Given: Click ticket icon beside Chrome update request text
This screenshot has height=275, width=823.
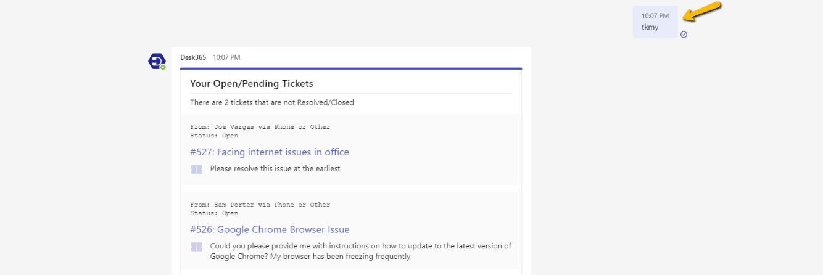Looking at the screenshot, I should tap(197, 247).
